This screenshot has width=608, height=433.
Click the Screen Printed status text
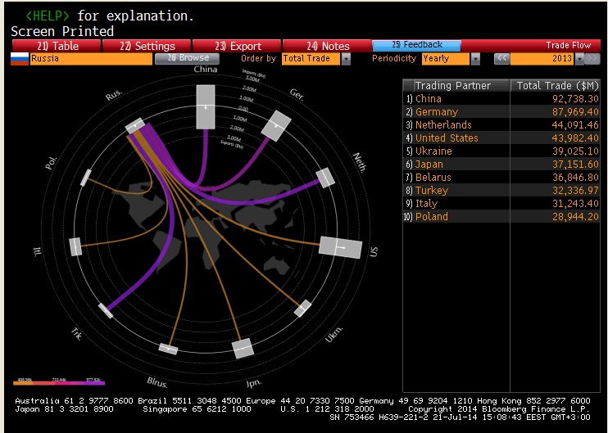pyautogui.click(x=62, y=31)
